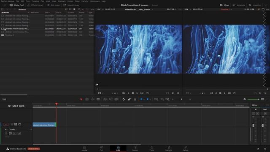Toggle timeline Snapping magnet icon
270x152 pixels.
124,99
